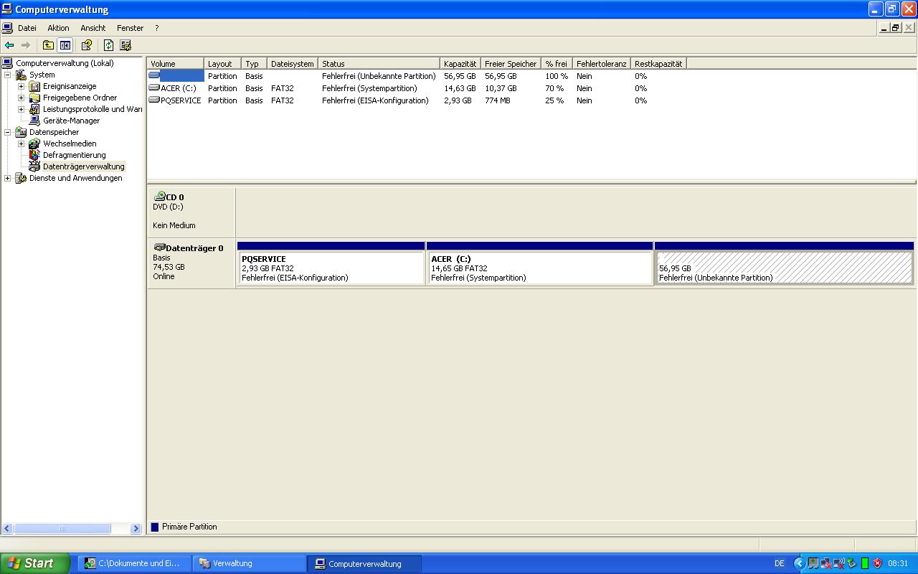Select Computerverwaltung (Lokal) root node
Image resolution: width=918 pixels, height=574 pixels.
[65, 63]
